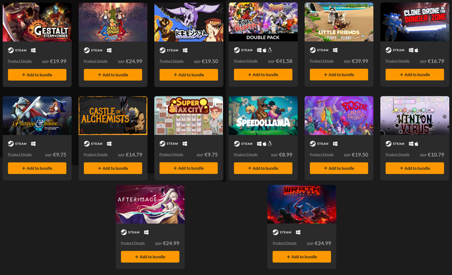Screen dimensions: 452x275
Task: Add Postal Brain Damaged to bundle
Action: click(339, 168)
